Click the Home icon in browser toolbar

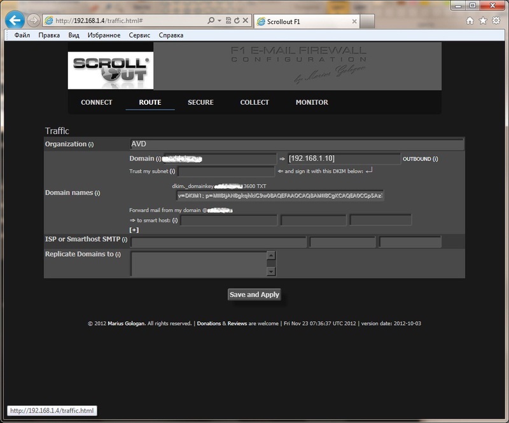(x=470, y=21)
